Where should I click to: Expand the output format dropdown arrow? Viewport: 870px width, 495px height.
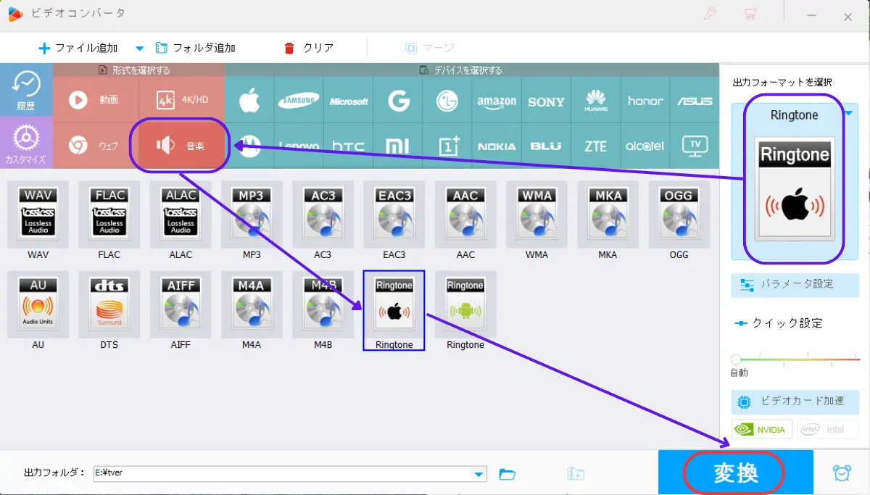tap(848, 113)
